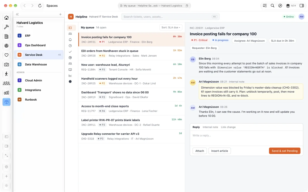This screenshot has height=192, width=308.
Task: Click Insert article button
Action: point(220,151)
